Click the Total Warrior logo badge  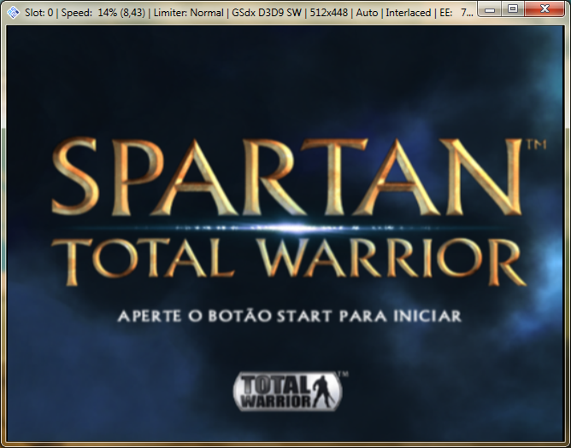coord(288,392)
